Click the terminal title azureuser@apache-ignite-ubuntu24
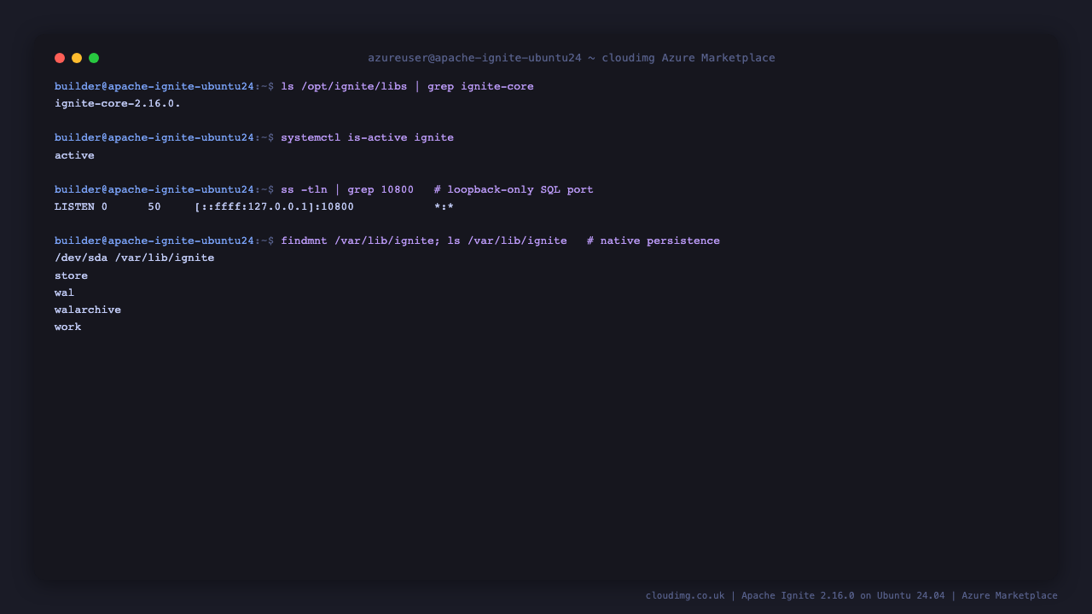This screenshot has height=614, width=1092. (x=474, y=58)
